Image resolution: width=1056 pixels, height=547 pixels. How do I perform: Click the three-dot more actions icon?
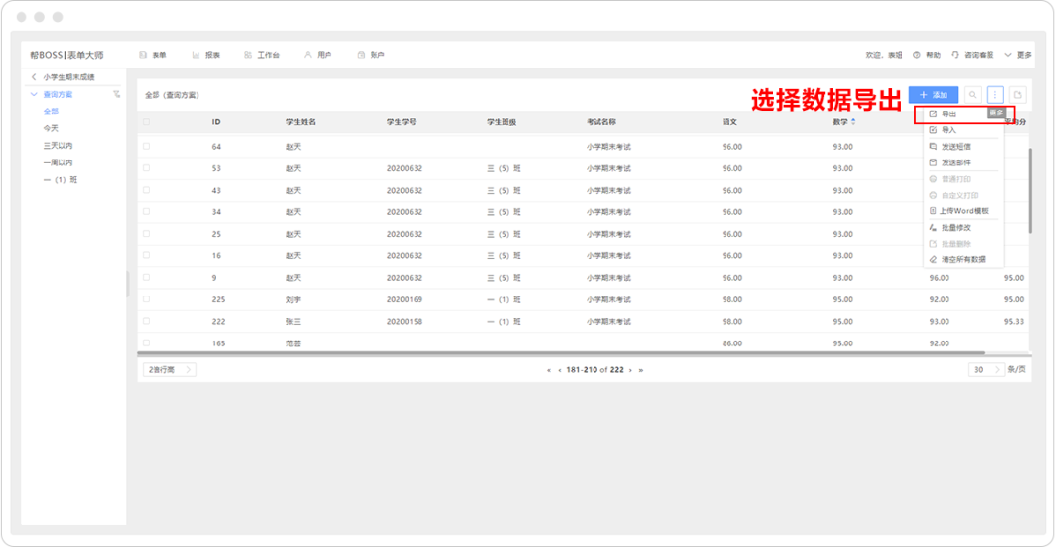(x=995, y=95)
